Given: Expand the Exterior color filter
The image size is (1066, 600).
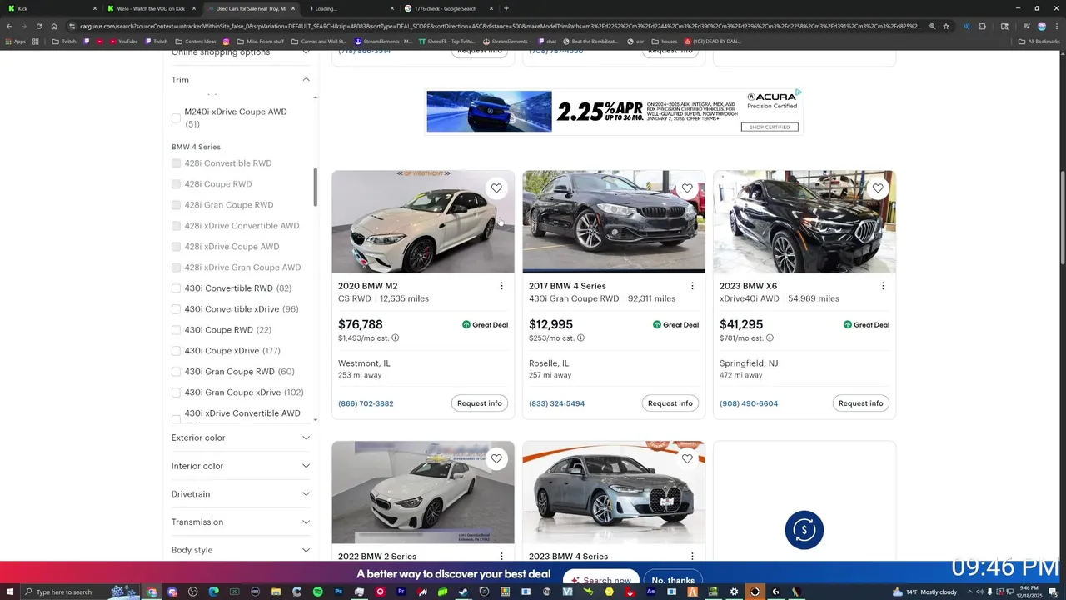Looking at the screenshot, I should 241,437.
